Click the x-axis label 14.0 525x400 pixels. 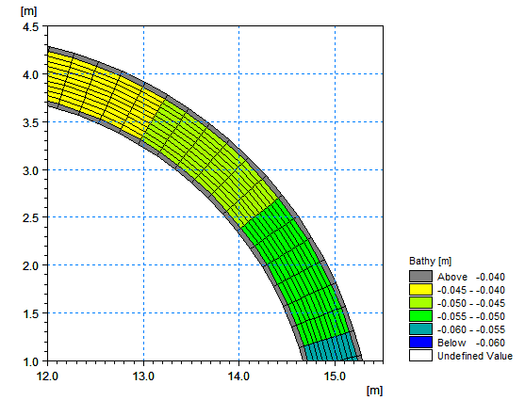238,376
